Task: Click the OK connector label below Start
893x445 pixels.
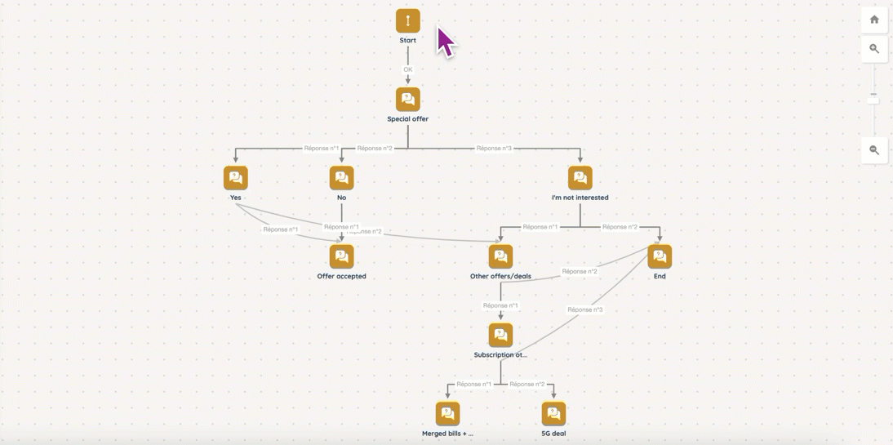Action: (x=407, y=69)
